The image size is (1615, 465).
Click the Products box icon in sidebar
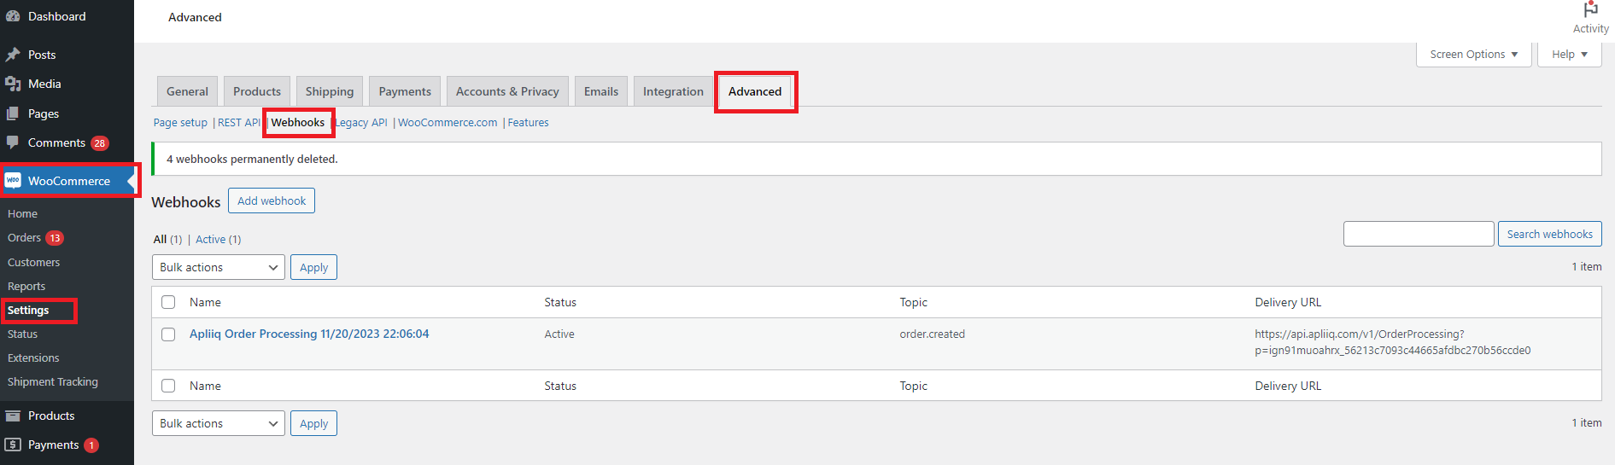13,416
